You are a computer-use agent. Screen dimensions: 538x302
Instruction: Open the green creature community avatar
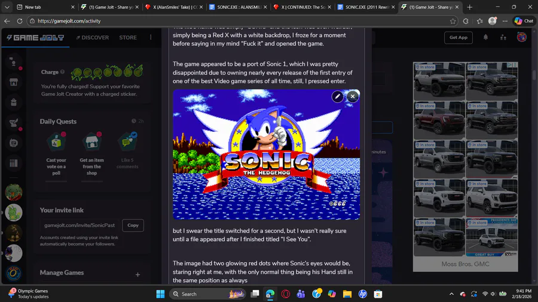pos(14,212)
